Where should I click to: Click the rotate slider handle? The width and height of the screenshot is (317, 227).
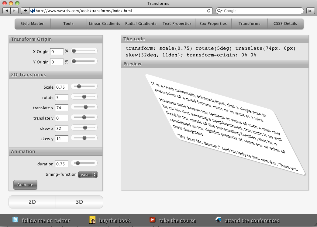click(x=84, y=97)
